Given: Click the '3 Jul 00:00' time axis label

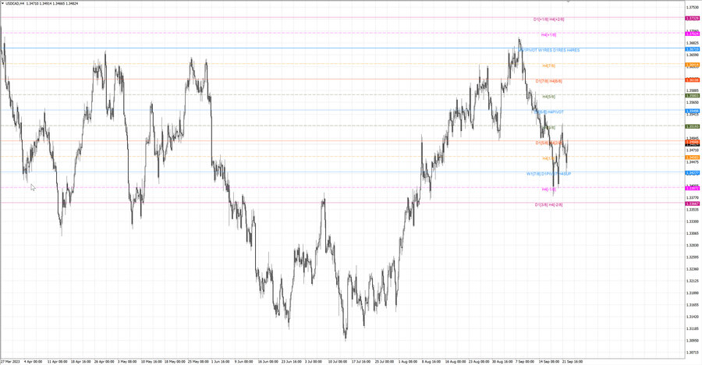Looking at the screenshot, I should pos(314,361).
